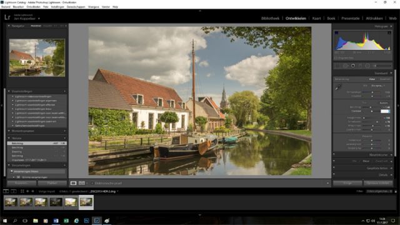Open Internet Explorer from the taskbar
The image size is (400, 225).
tap(76, 221)
